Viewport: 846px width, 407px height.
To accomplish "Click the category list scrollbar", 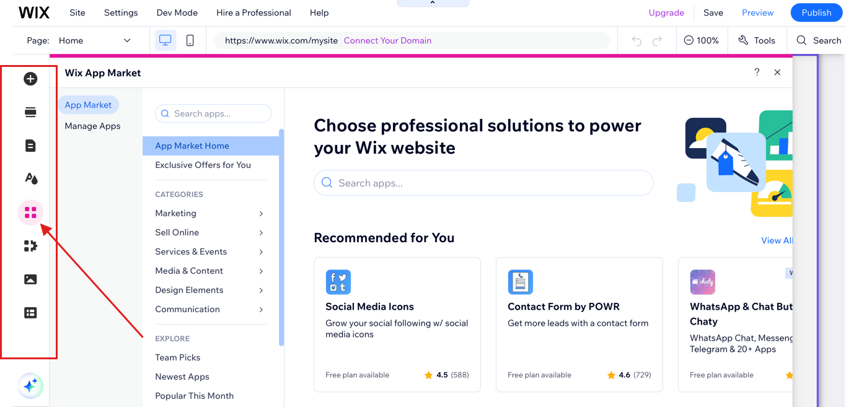I will tap(281, 237).
